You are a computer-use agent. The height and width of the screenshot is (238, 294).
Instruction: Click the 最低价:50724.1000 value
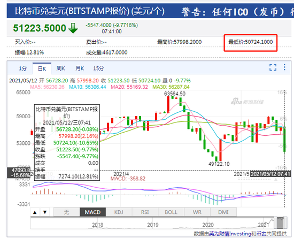pos(251,42)
